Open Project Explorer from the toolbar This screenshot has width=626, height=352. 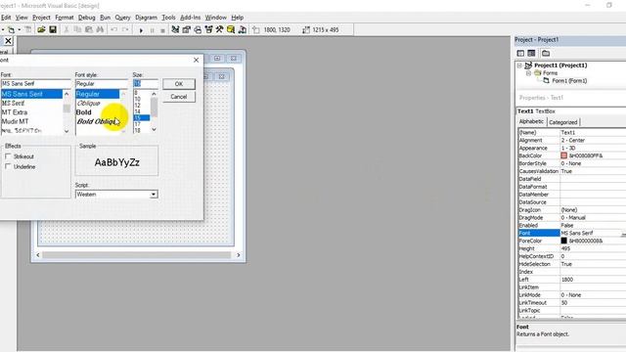click(175, 29)
